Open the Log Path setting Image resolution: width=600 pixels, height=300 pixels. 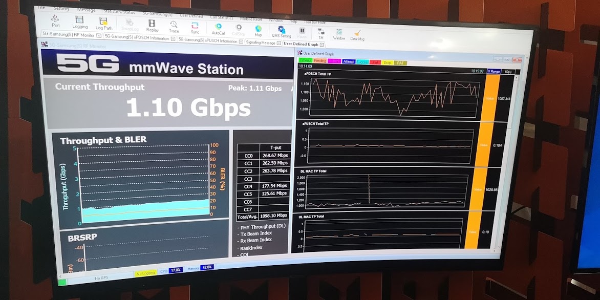tap(104, 24)
